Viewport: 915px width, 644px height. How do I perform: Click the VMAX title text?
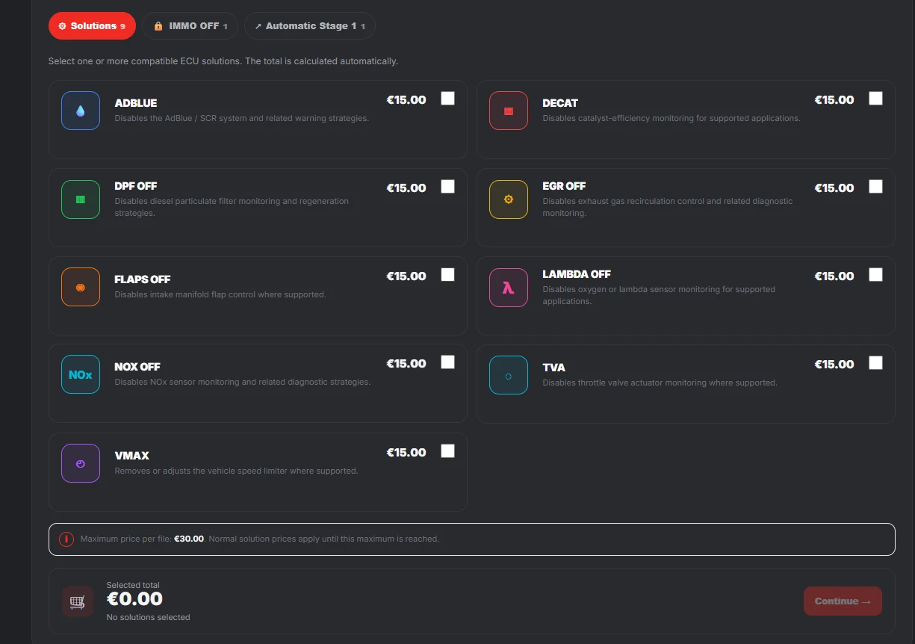click(x=132, y=456)
